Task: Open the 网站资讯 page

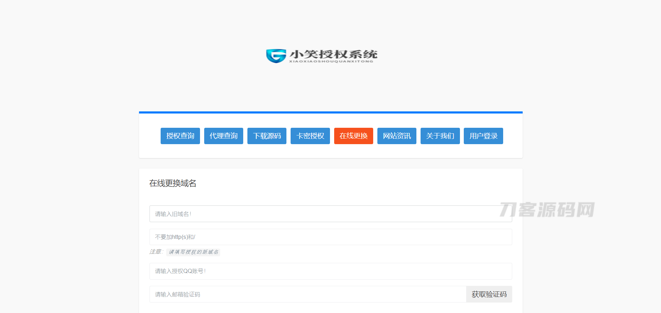Action: (x=397, y=136)
